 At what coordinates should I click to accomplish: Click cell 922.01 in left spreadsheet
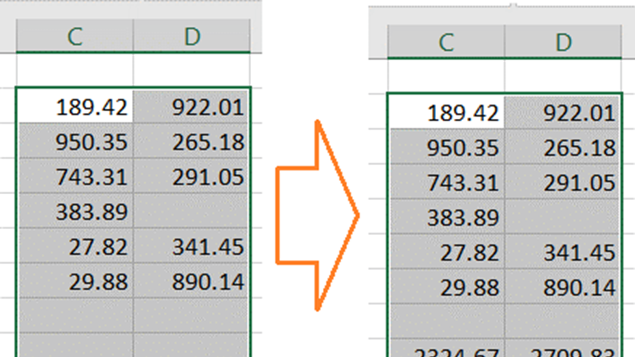tap(192, 107)
